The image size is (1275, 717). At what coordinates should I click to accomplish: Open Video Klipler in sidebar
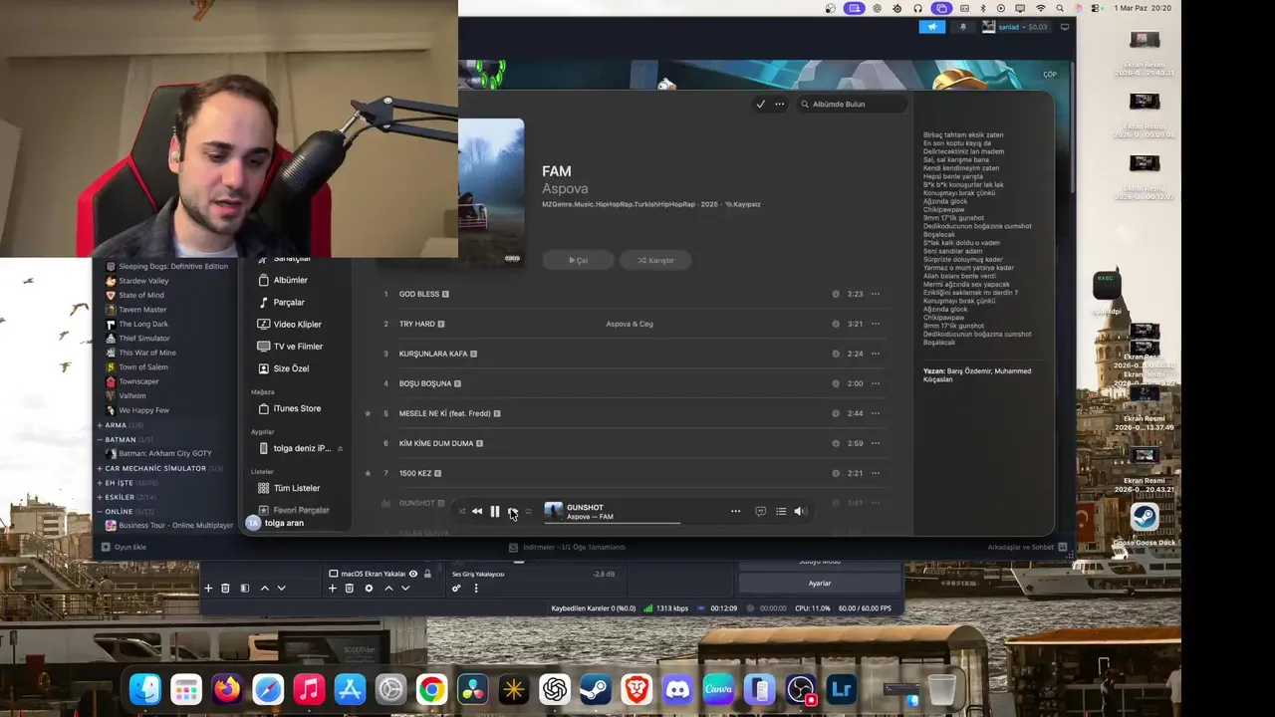tap(297, 324)
